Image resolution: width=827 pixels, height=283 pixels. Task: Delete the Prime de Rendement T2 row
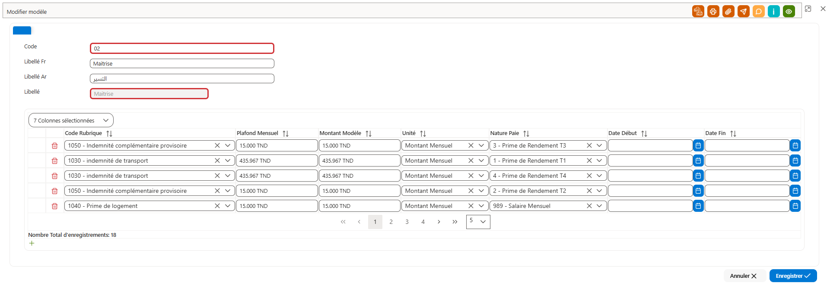point(55,191)
